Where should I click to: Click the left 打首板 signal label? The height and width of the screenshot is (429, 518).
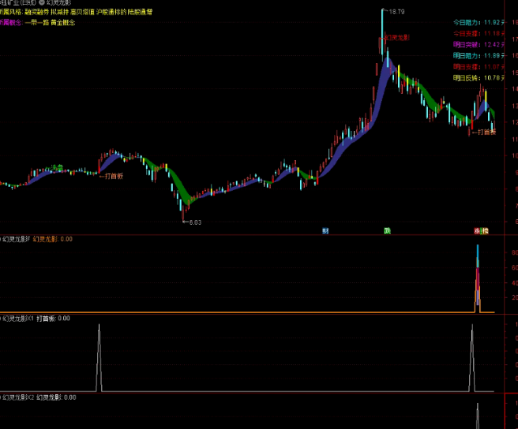coord(111,177)
